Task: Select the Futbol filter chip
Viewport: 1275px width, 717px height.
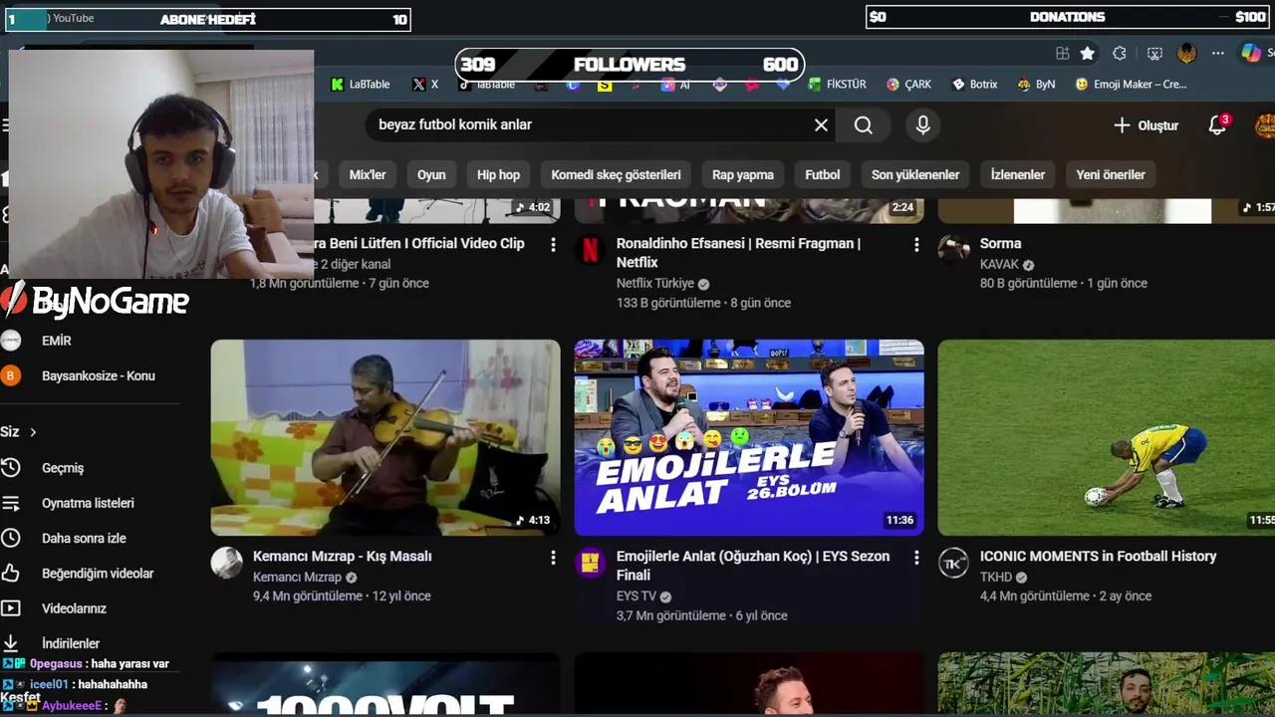Action: point(823,174)
